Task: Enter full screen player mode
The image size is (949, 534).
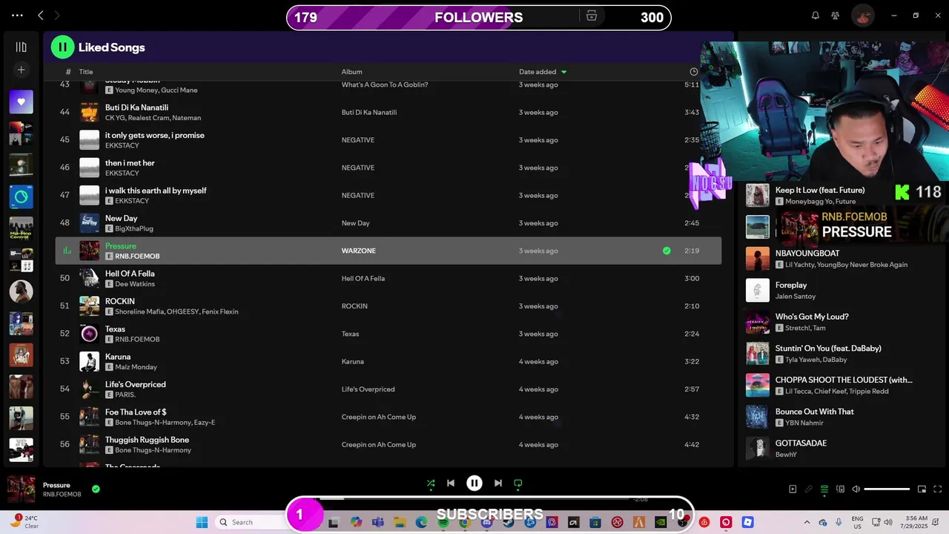Action: [938, 489]
